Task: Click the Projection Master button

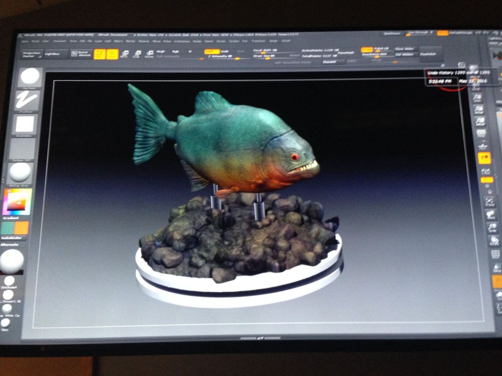Action: coord(33,54)
